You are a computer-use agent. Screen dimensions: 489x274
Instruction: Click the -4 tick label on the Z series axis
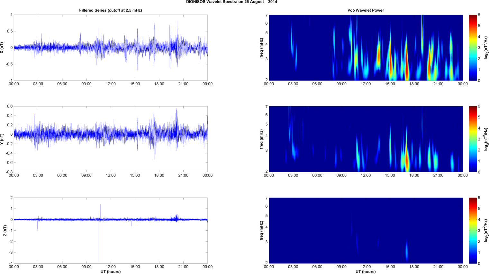pyautogui.click(x=11, y=263)
